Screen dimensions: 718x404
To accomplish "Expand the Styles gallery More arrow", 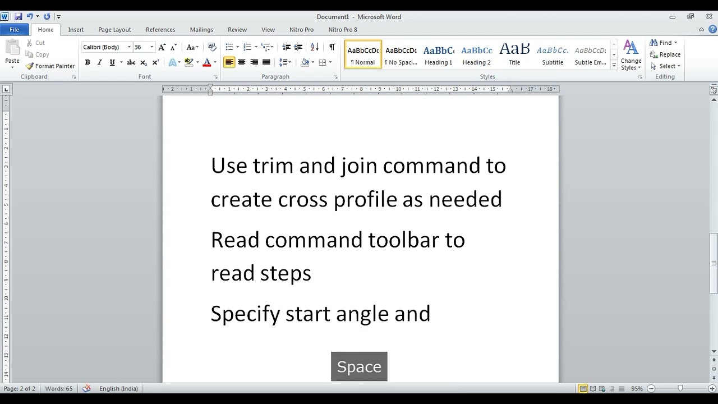I will [x=614, y=66].
